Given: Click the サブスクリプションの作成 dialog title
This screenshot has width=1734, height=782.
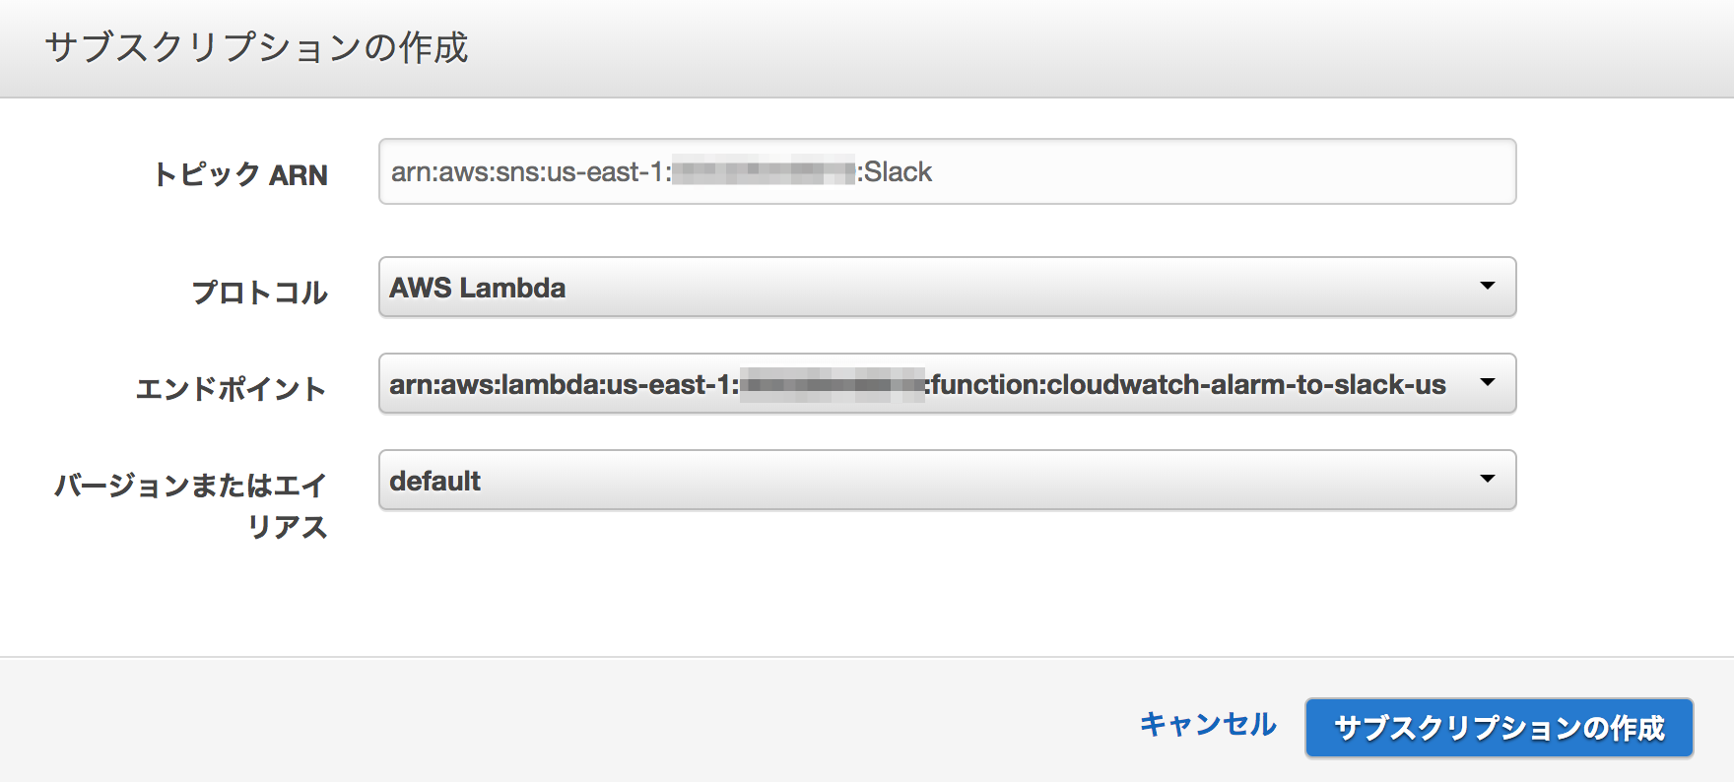Looking at the screenshot, I should 256,47.
